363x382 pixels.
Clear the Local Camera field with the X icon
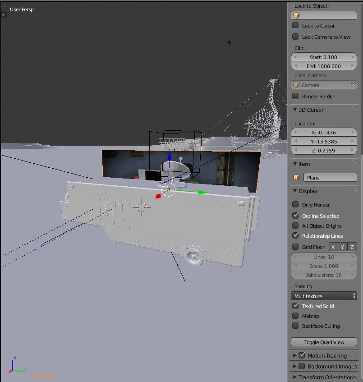pyautogui.click(x=353, y=85)
